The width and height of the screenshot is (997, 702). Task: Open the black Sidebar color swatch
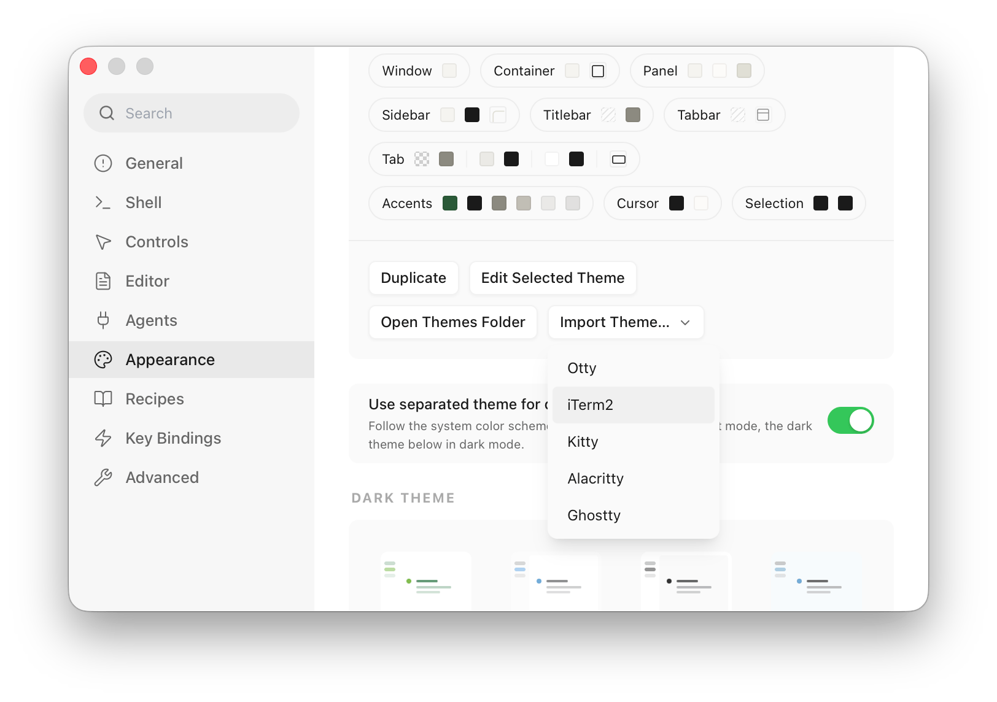coord(472,115)
